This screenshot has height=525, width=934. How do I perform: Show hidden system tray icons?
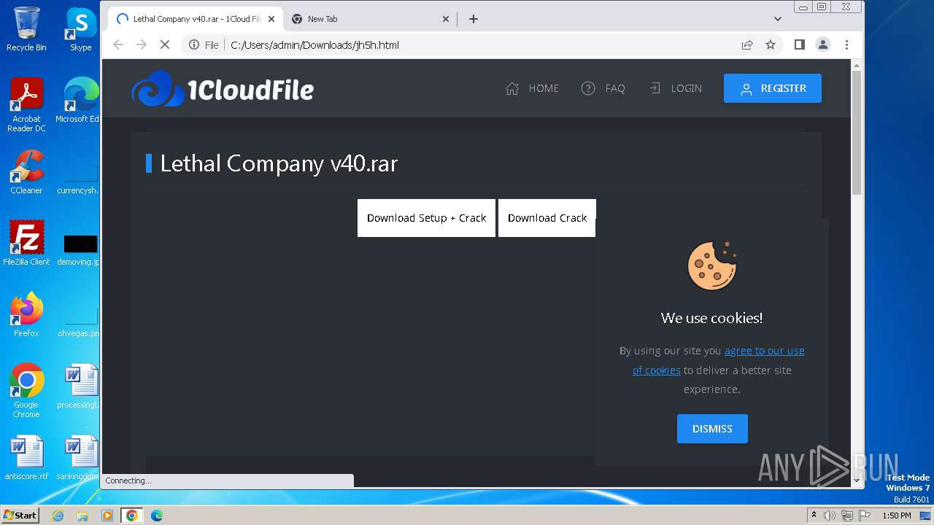point(814,516)
